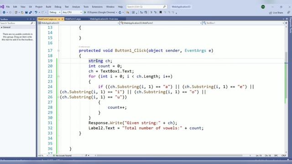Screen dimensions: 292x164
Task: Click the Save All toolbar icon
Action: click(31, 12)
